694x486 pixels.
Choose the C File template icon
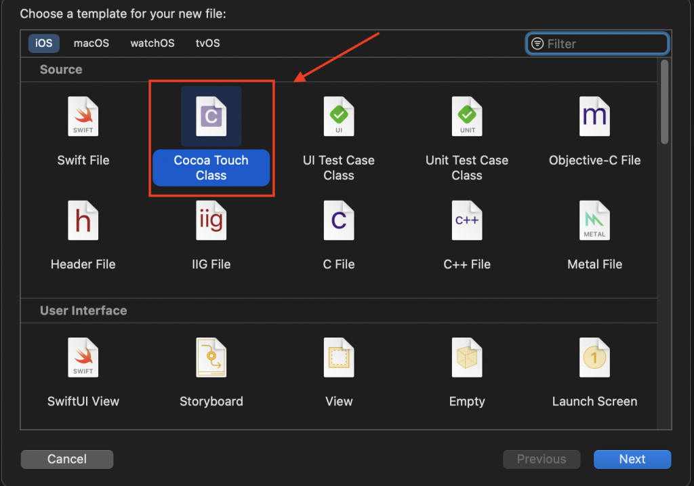click(339, 220)
